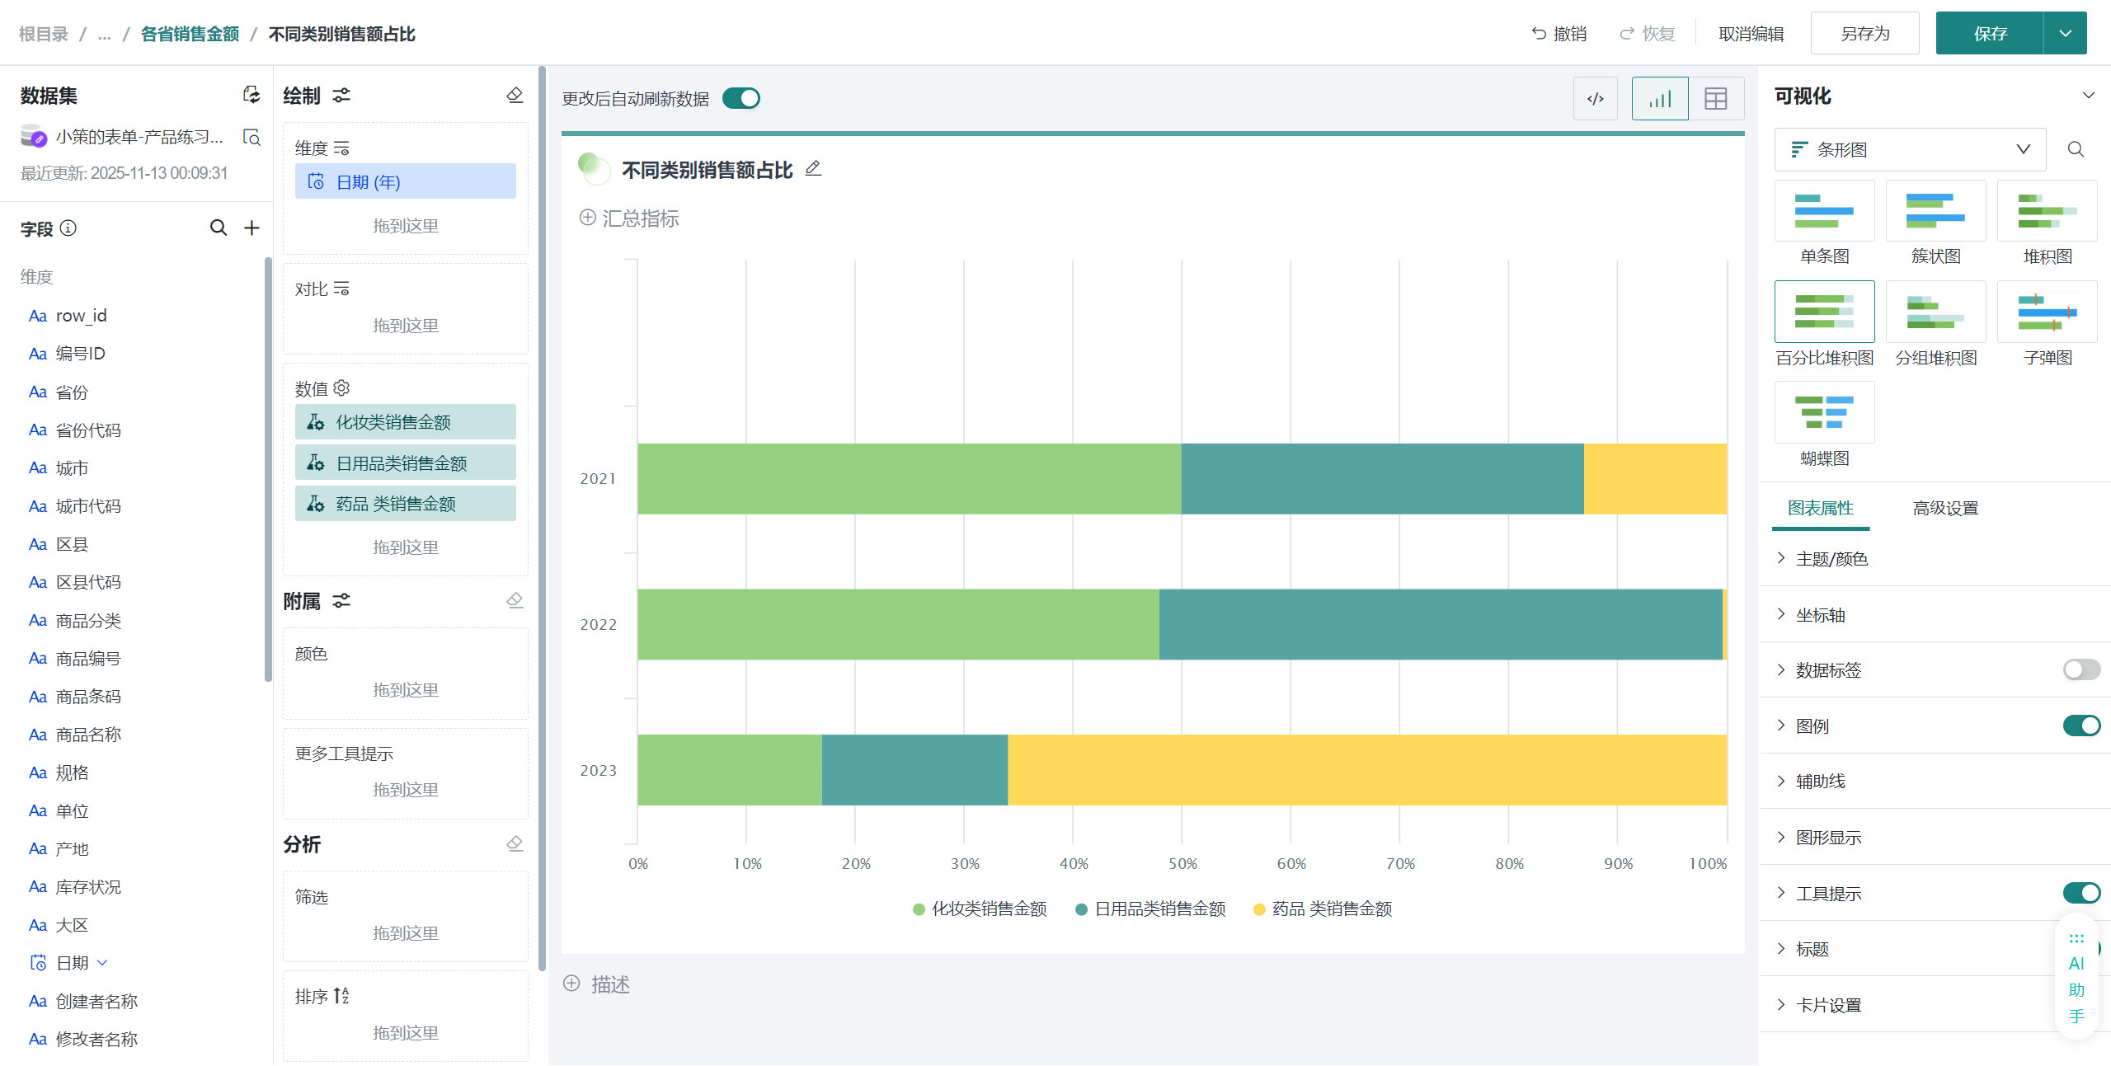Viewport: 2111px width, 1066px height.
Task: Open the save options dropdown arrow
Action: 2065,34
